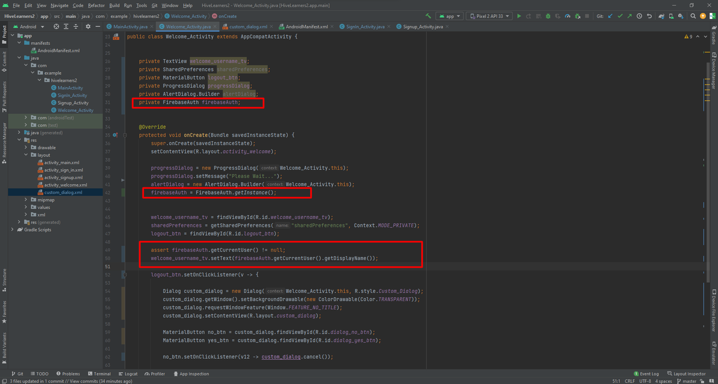718x384 pixels.
Task: Open the Terminal tool window
Action: (x=99, y=374)
